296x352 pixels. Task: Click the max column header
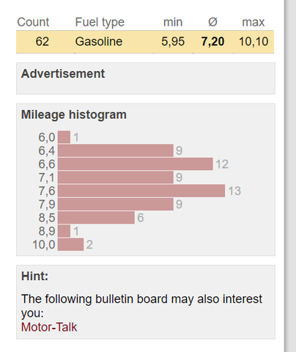pos(253,22)
